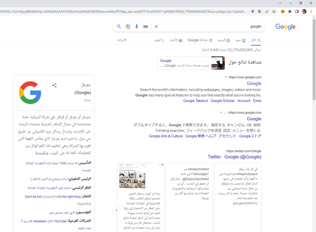This screenshot has width=316, height=232.
Task: Open YouTube subsidiary link in panel
Action: (60, 221)
